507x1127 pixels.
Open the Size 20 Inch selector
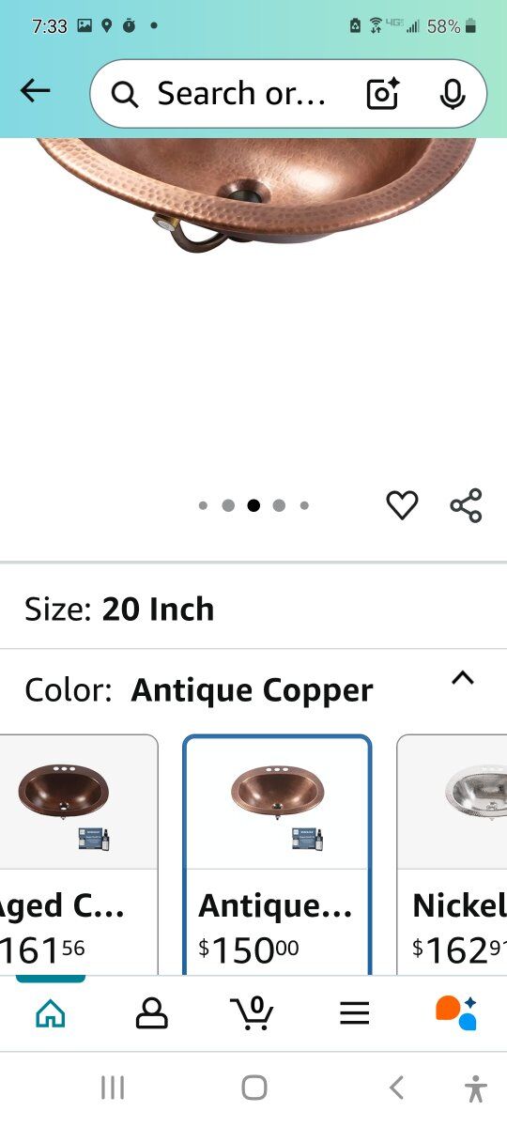click(253, 609)
